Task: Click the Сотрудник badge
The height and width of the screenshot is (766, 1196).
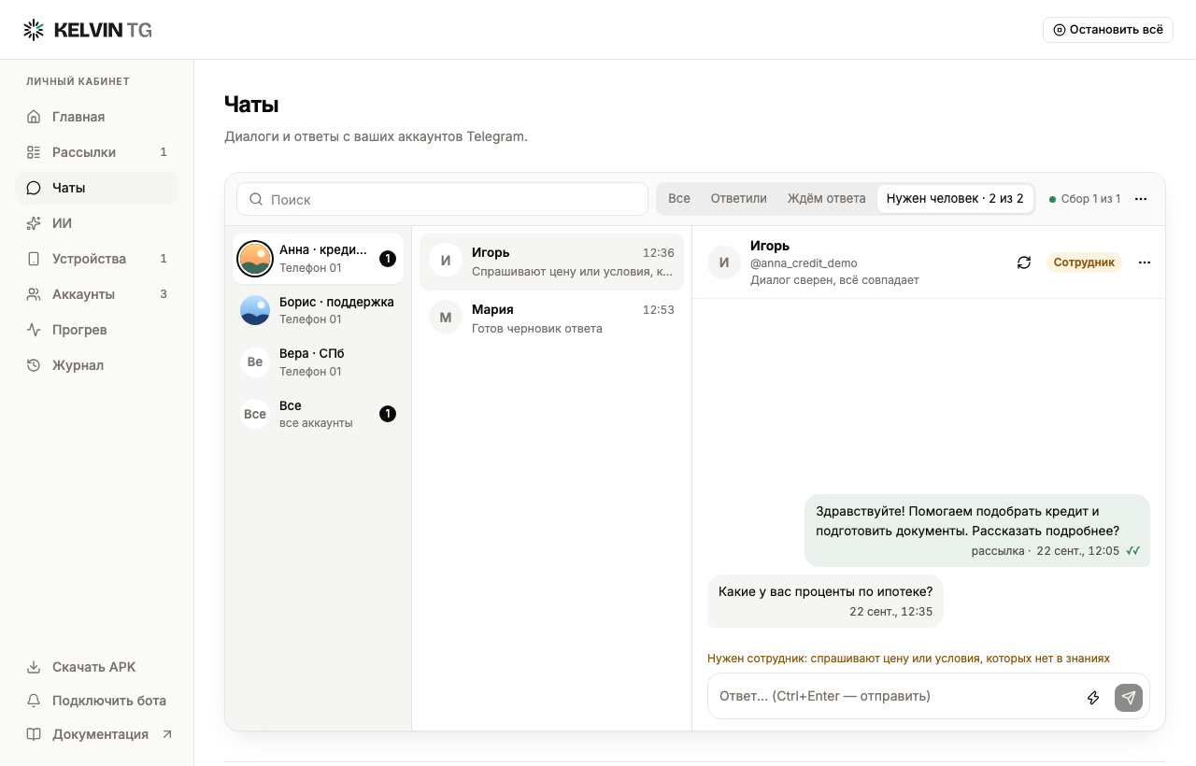Action: [x=1084, y=262]
